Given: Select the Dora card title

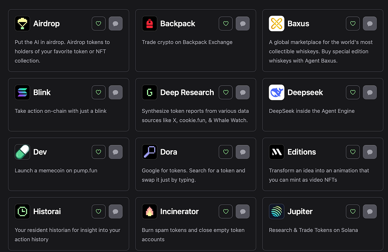Looking at the screenshot, I should click(x=169, y=152).
